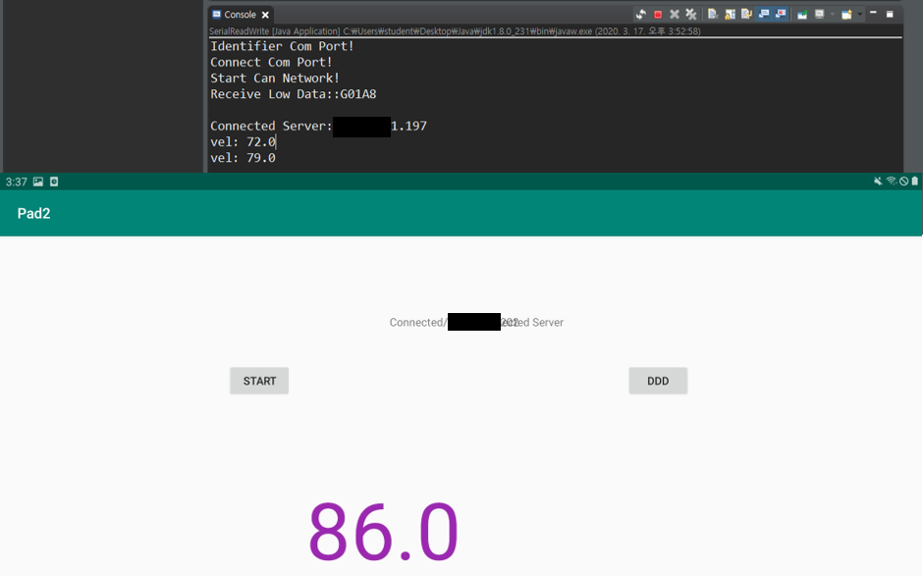The width and height of the screenshot is (923, 576).
Task: Tap the Connected Server status label
Action: coord(477,322)
